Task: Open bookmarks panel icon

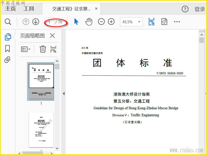Action: (8, 49)
